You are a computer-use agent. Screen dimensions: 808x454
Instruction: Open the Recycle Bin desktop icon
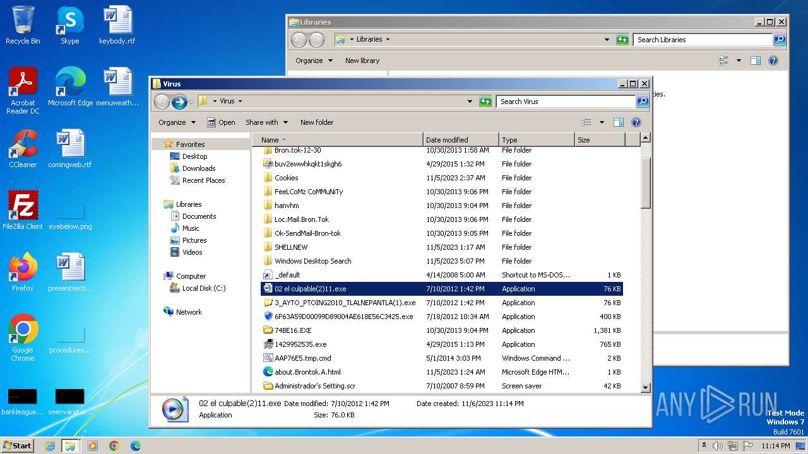pos(23,25)
